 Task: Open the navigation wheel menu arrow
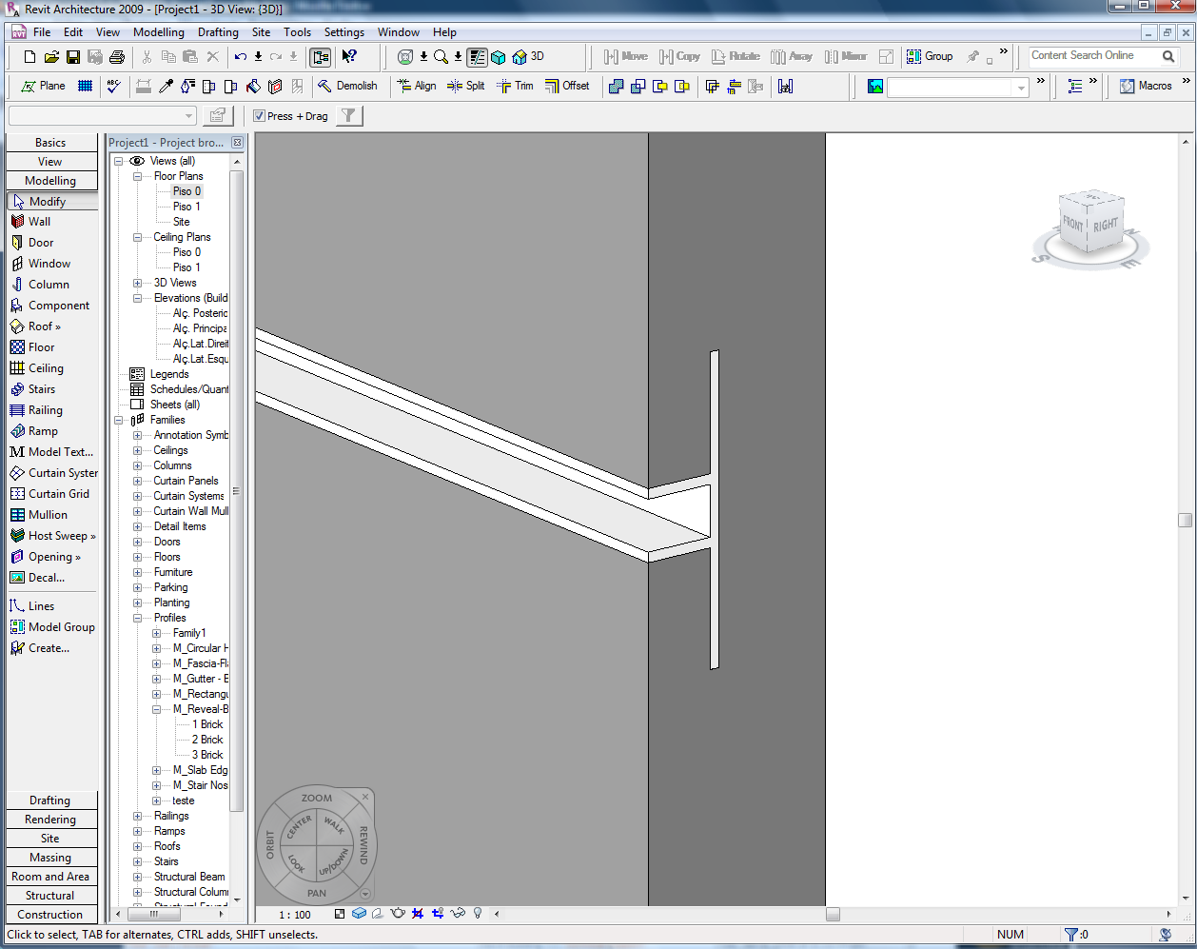pos(365,894)
